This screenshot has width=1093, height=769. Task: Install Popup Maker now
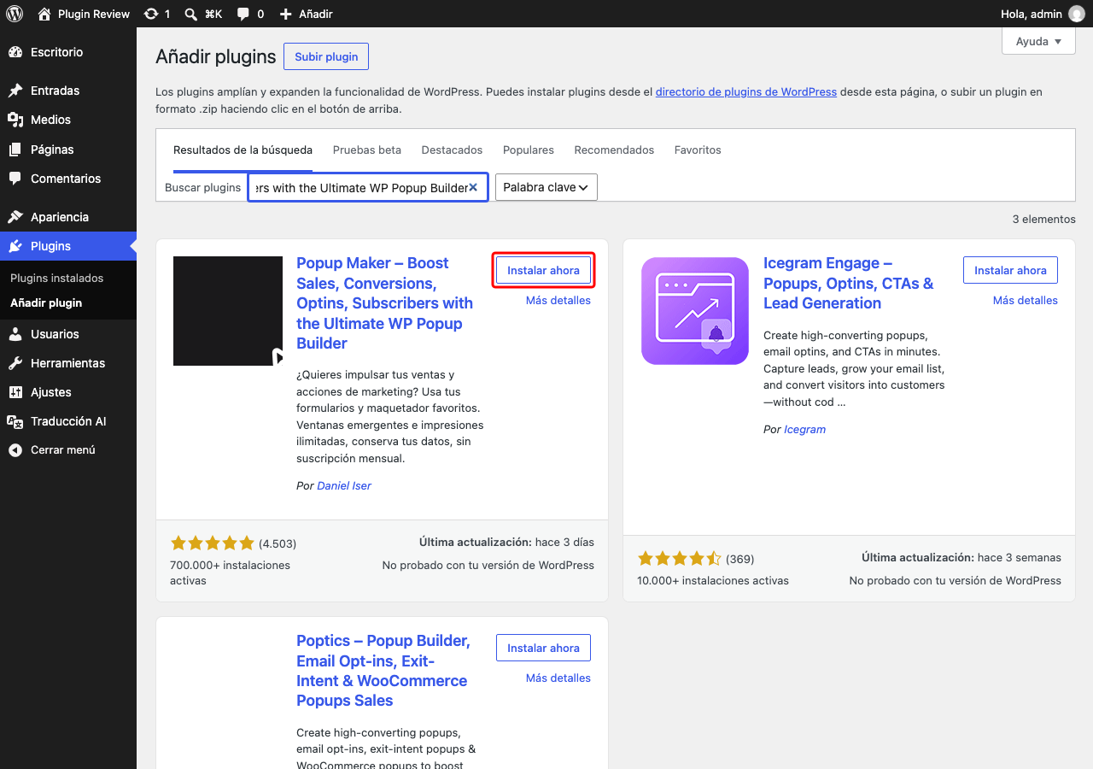[543, 270]
